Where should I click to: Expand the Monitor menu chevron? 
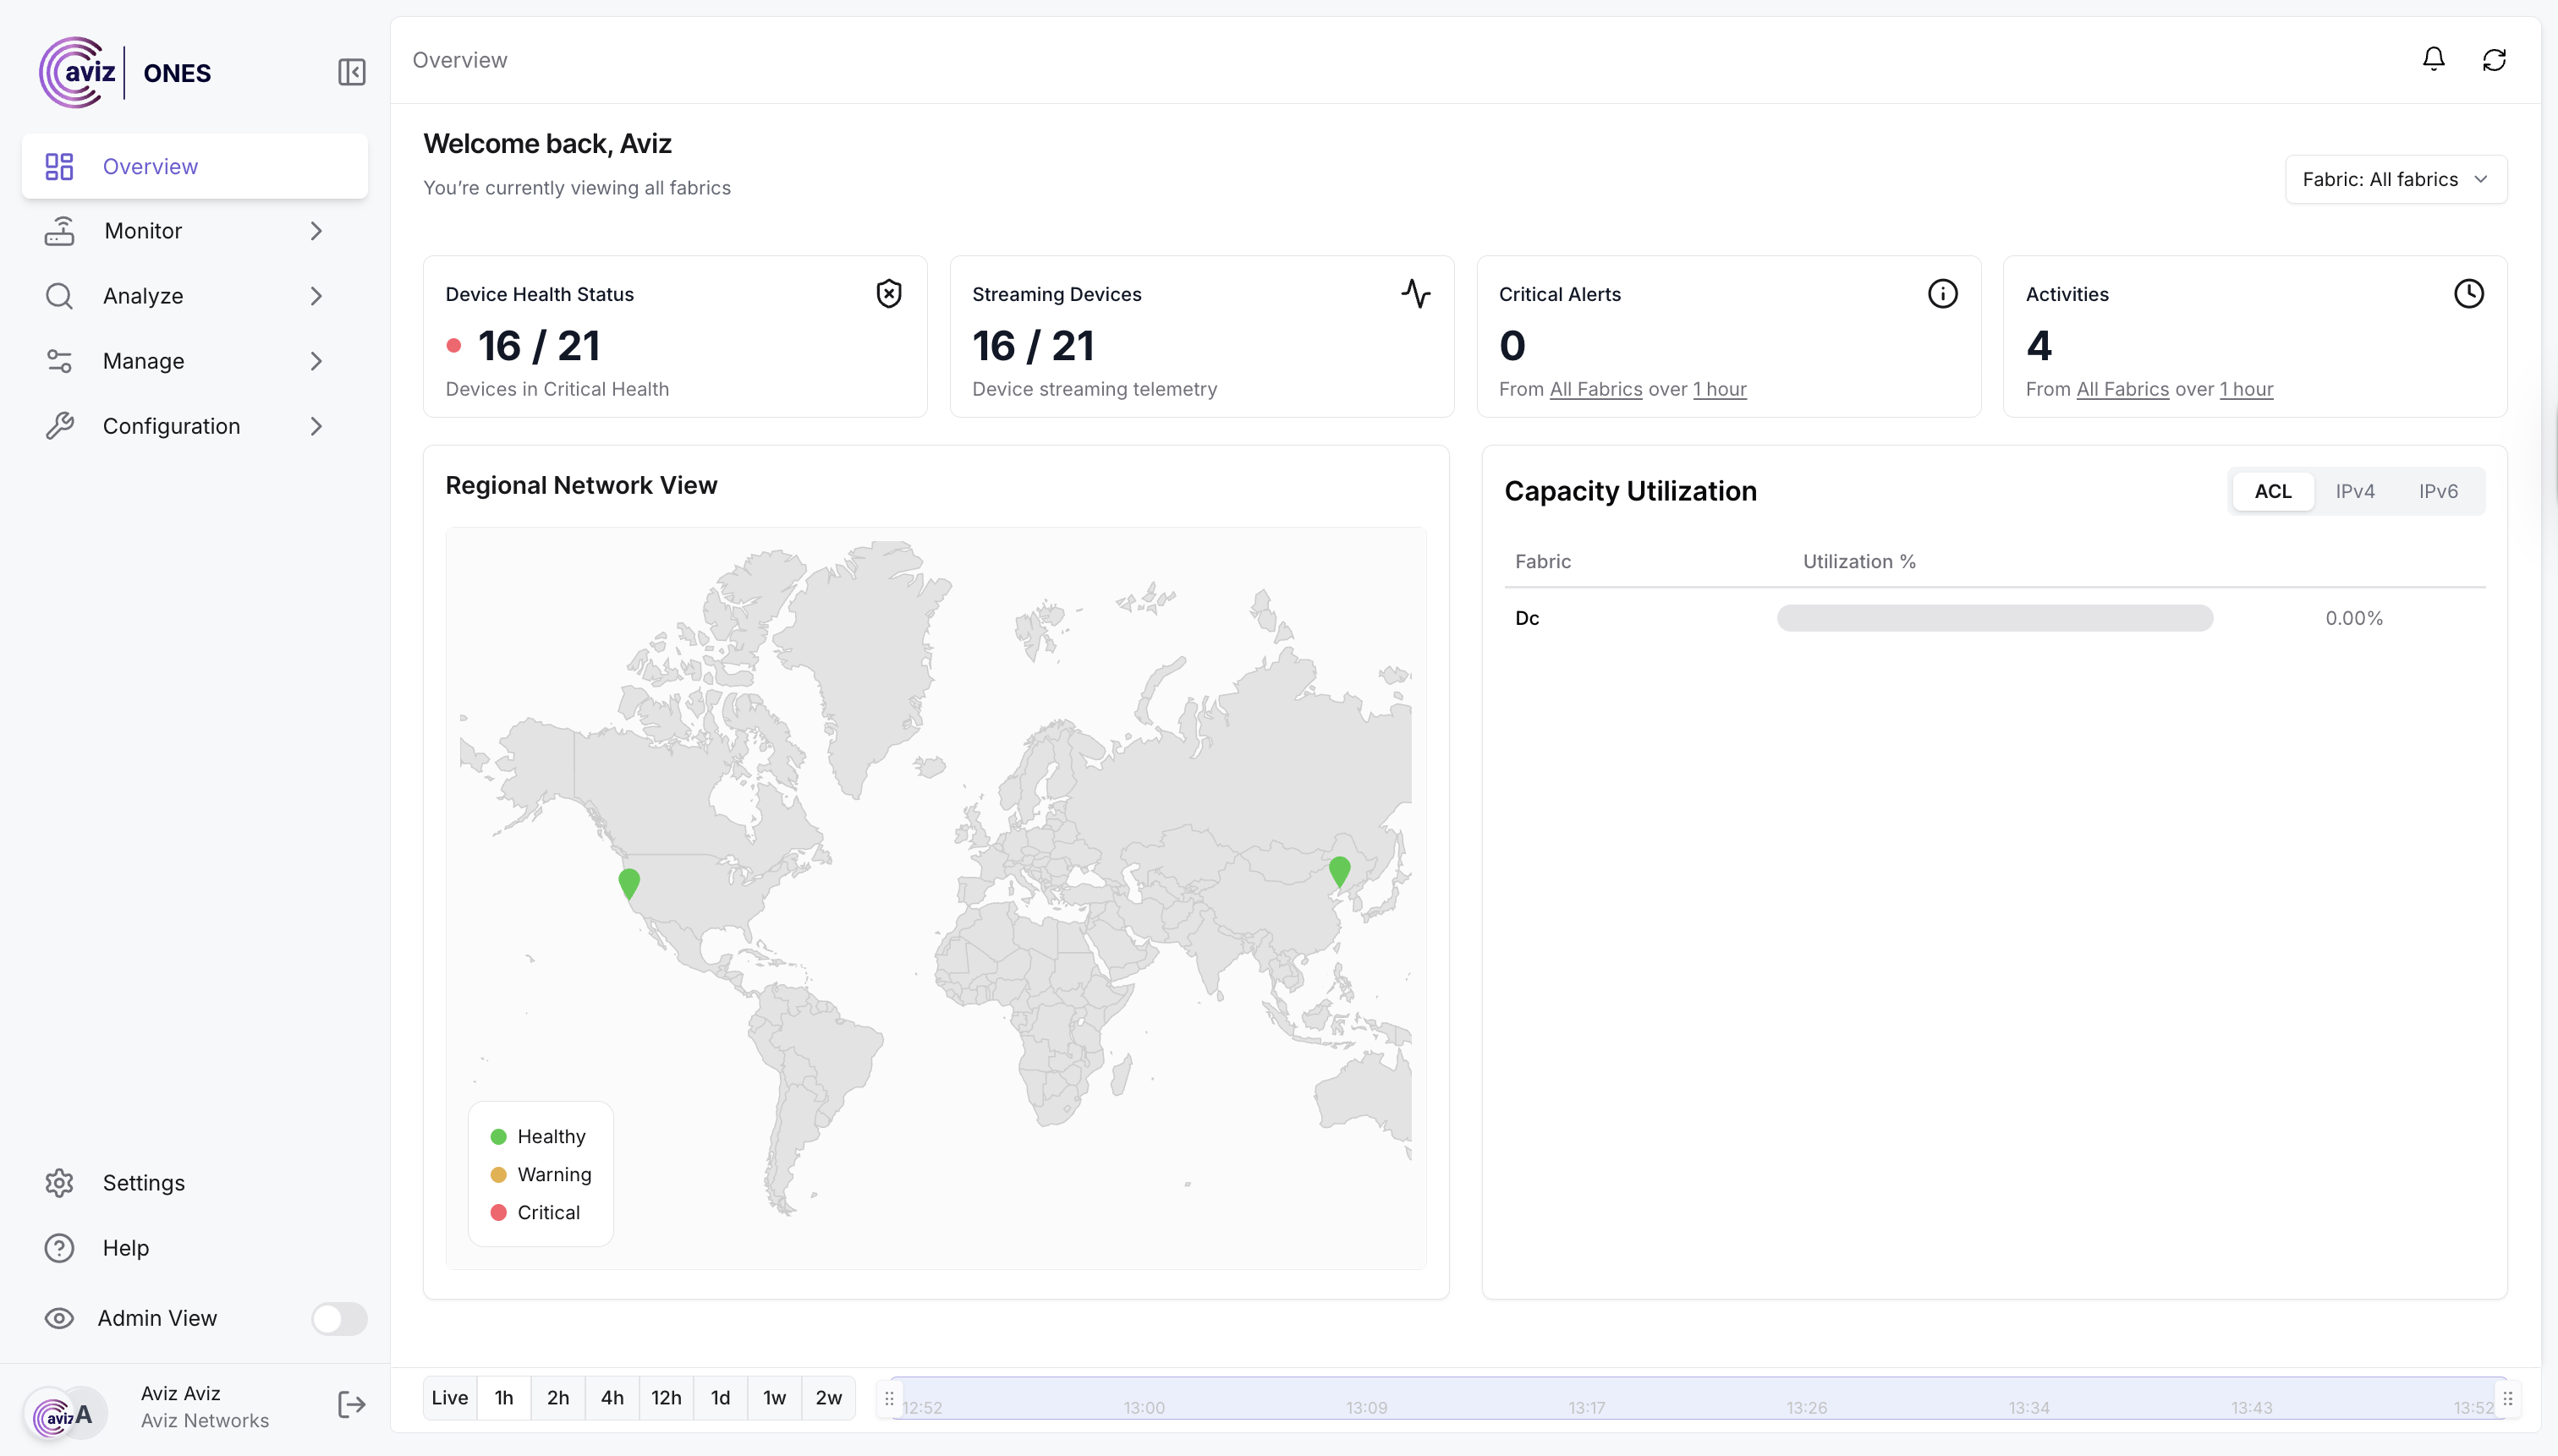pyautogui.click(x=316, y=231)
